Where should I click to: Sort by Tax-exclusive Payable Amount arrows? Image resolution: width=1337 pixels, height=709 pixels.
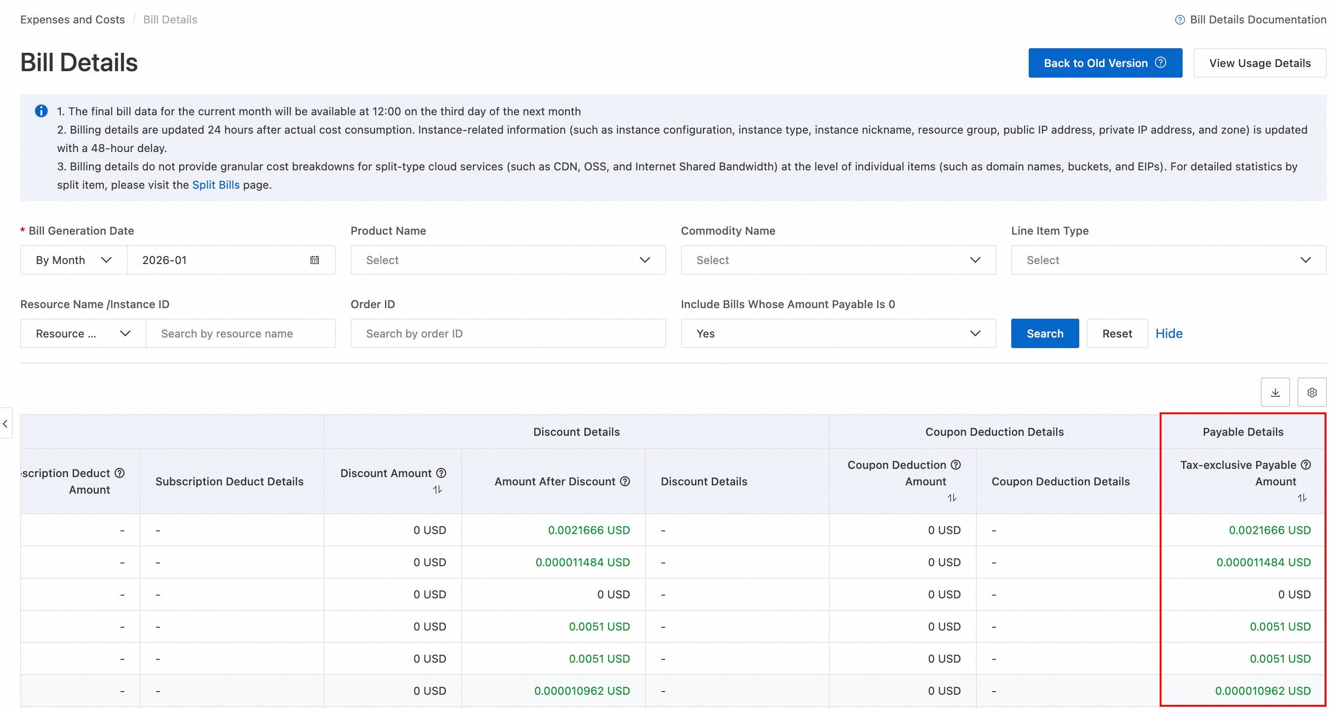[1302, 497]
